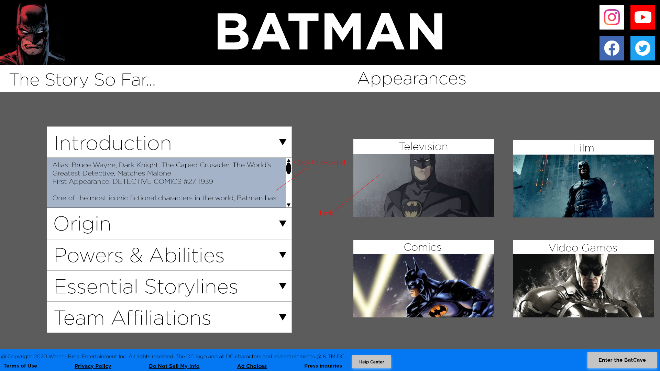The image size is (660, 371).
Task: Click the Enter the BatCave button
Action: point(622,360)
